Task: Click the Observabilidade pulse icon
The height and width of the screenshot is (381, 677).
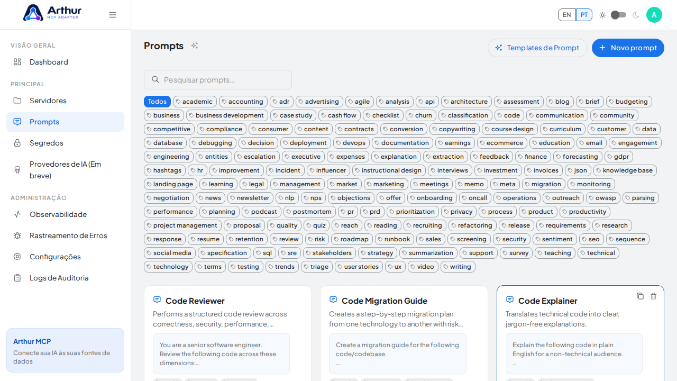Action: click(x=17, y=214)
